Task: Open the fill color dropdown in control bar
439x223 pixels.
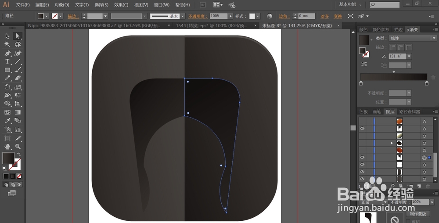Action: (x=47, y=16)
